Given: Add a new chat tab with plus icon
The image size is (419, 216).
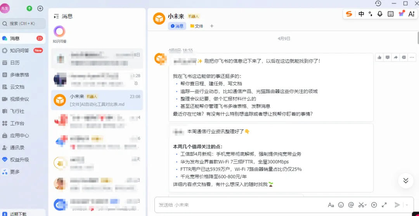Looking at the screenshot, I should pos(212,26).
